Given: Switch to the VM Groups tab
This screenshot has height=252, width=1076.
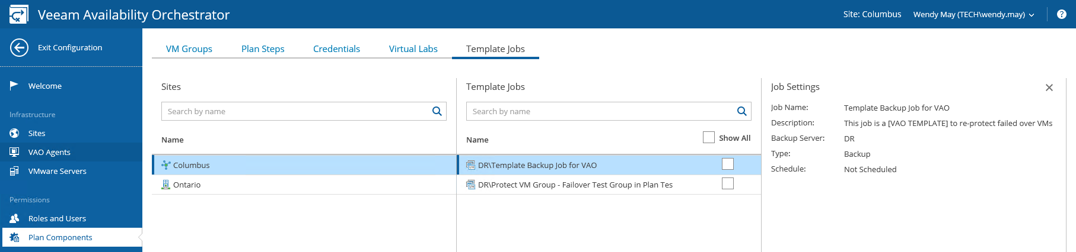Looking at the screenshot, I should (x=189, y=49).
